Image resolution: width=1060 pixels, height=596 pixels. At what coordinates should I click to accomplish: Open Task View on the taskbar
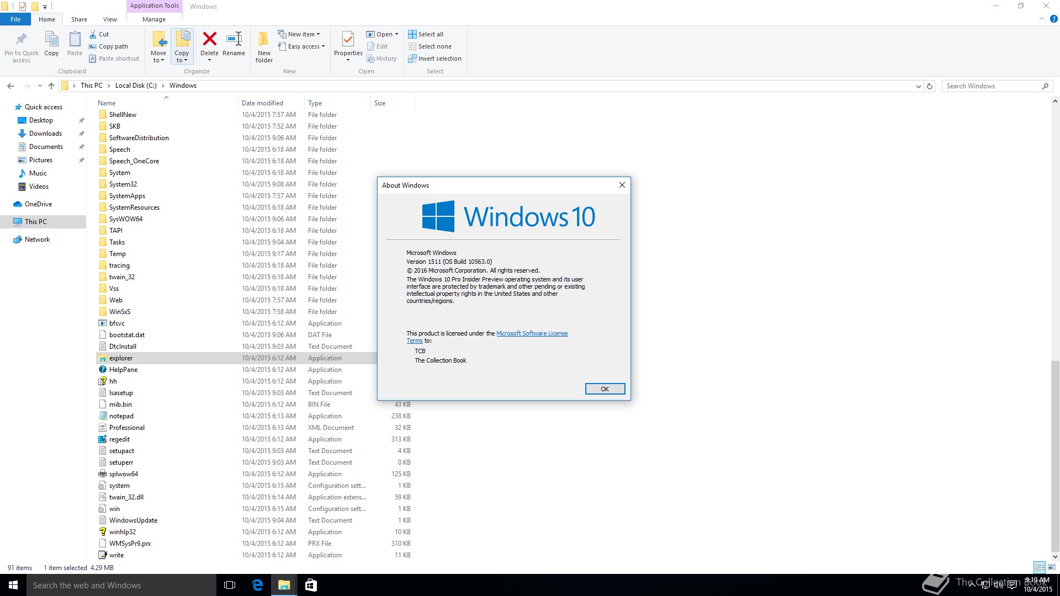click(230, 585)
